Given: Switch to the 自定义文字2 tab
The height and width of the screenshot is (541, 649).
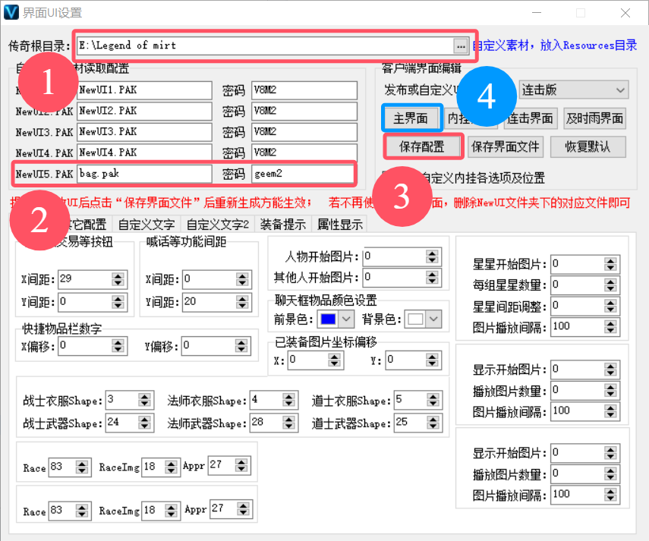Looking at the screenshot, I should pyautogui.click(x=218, y=225).
